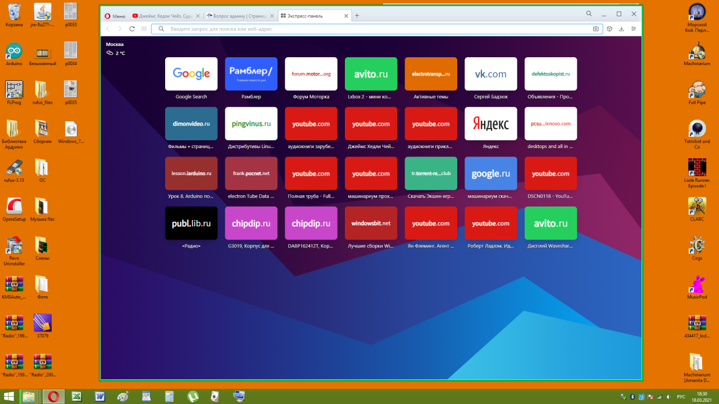Click the tab search magnifier icon
This screenshot has width=719, height=404.
click(x=589, y=13)
